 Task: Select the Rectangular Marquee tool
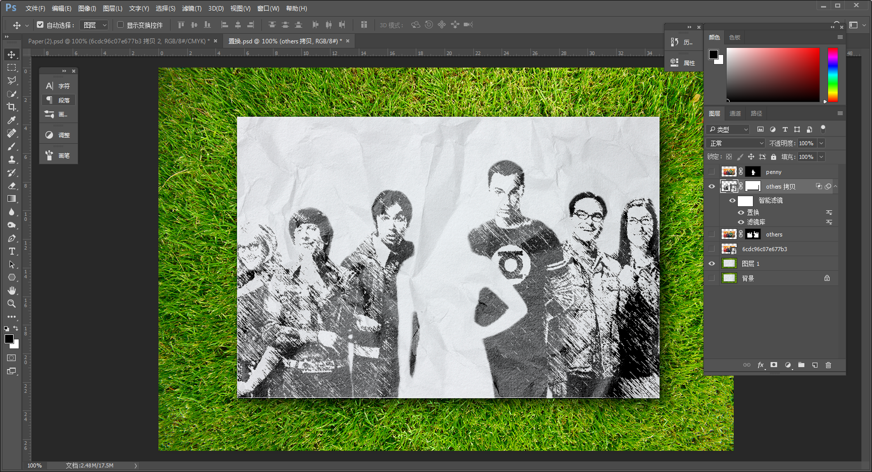pyautogui.click(x=12, y=68)
